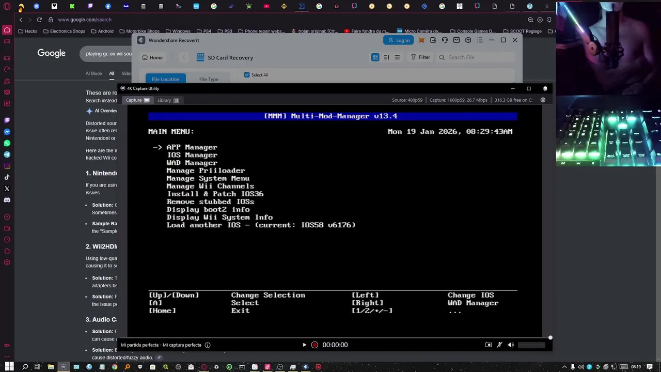The image size is (661, 372).
Task: Mute the speaker in 4K Capture Utility
Action: (510, 345)
